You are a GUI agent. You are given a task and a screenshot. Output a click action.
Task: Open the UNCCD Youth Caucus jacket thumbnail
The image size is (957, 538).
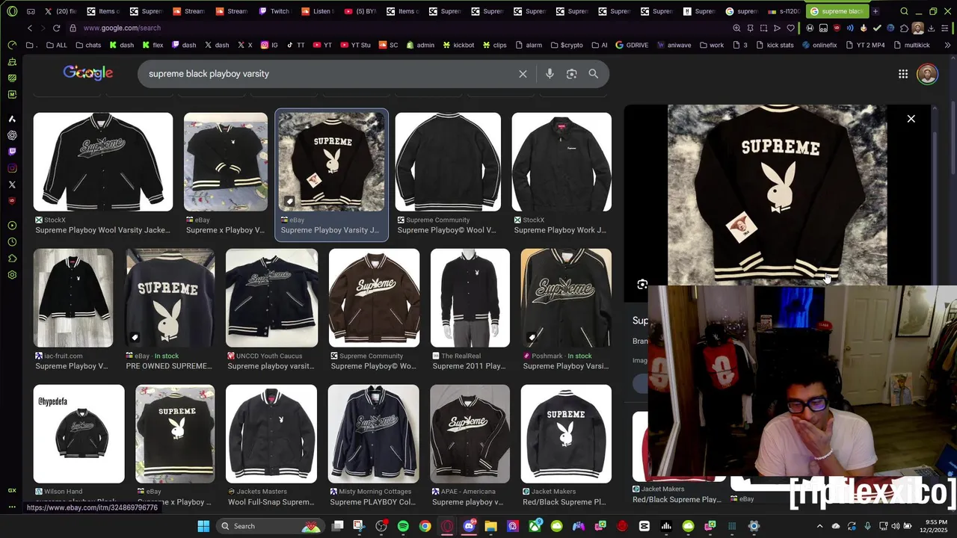coord(271,298)
